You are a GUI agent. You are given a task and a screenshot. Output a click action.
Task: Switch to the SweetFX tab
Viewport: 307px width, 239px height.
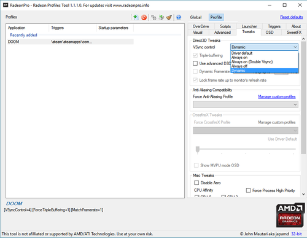[294, 33]
